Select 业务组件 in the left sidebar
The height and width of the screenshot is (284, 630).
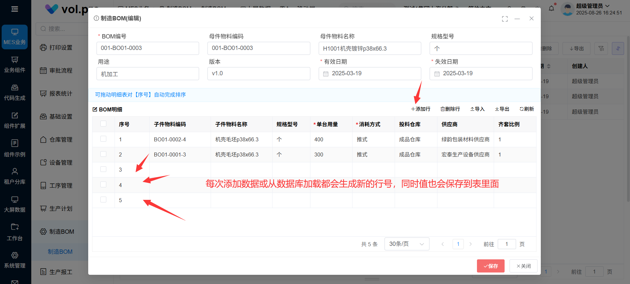click(x=14, y=64)
